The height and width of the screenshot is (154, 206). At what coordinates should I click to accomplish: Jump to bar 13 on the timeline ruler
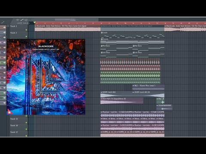coord(125,23)
